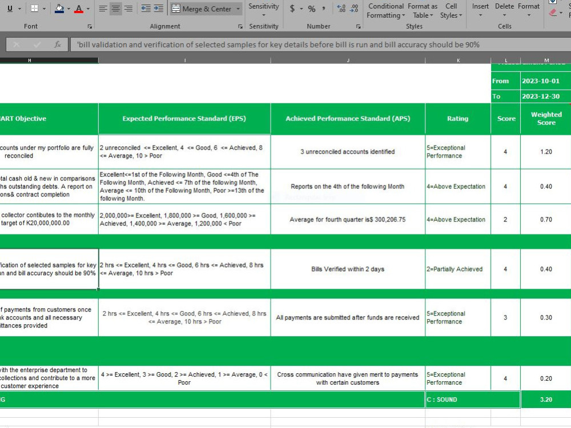
Task: Increase indent
Action: (158, 9)
